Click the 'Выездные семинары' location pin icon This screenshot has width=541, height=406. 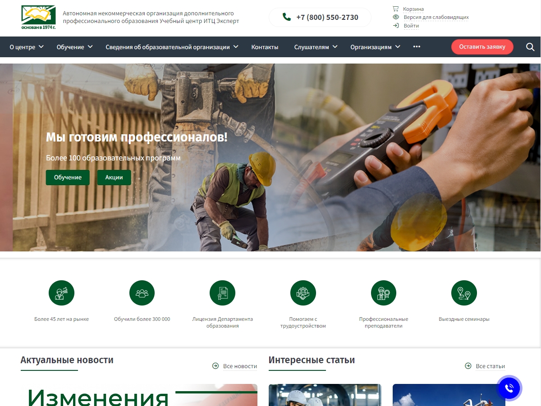(464, 292)
